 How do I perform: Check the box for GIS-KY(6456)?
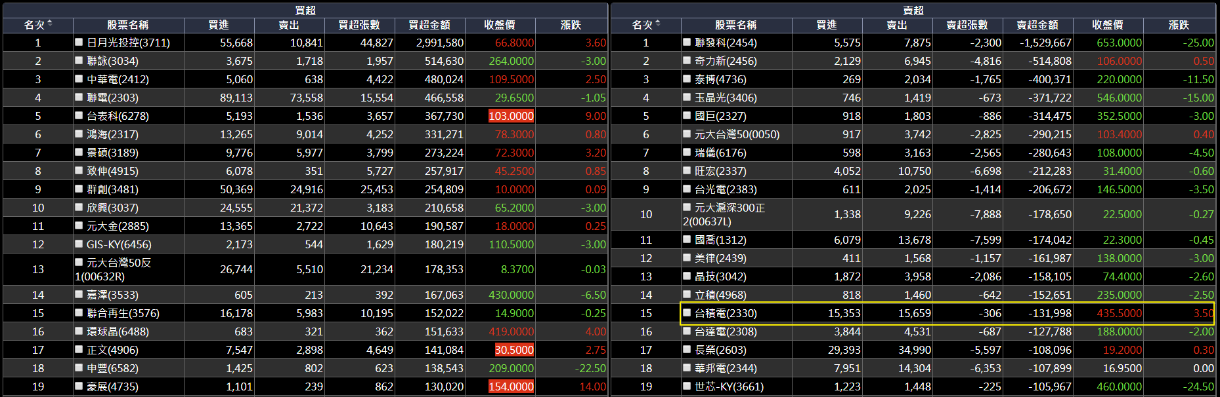pos(79,244)
